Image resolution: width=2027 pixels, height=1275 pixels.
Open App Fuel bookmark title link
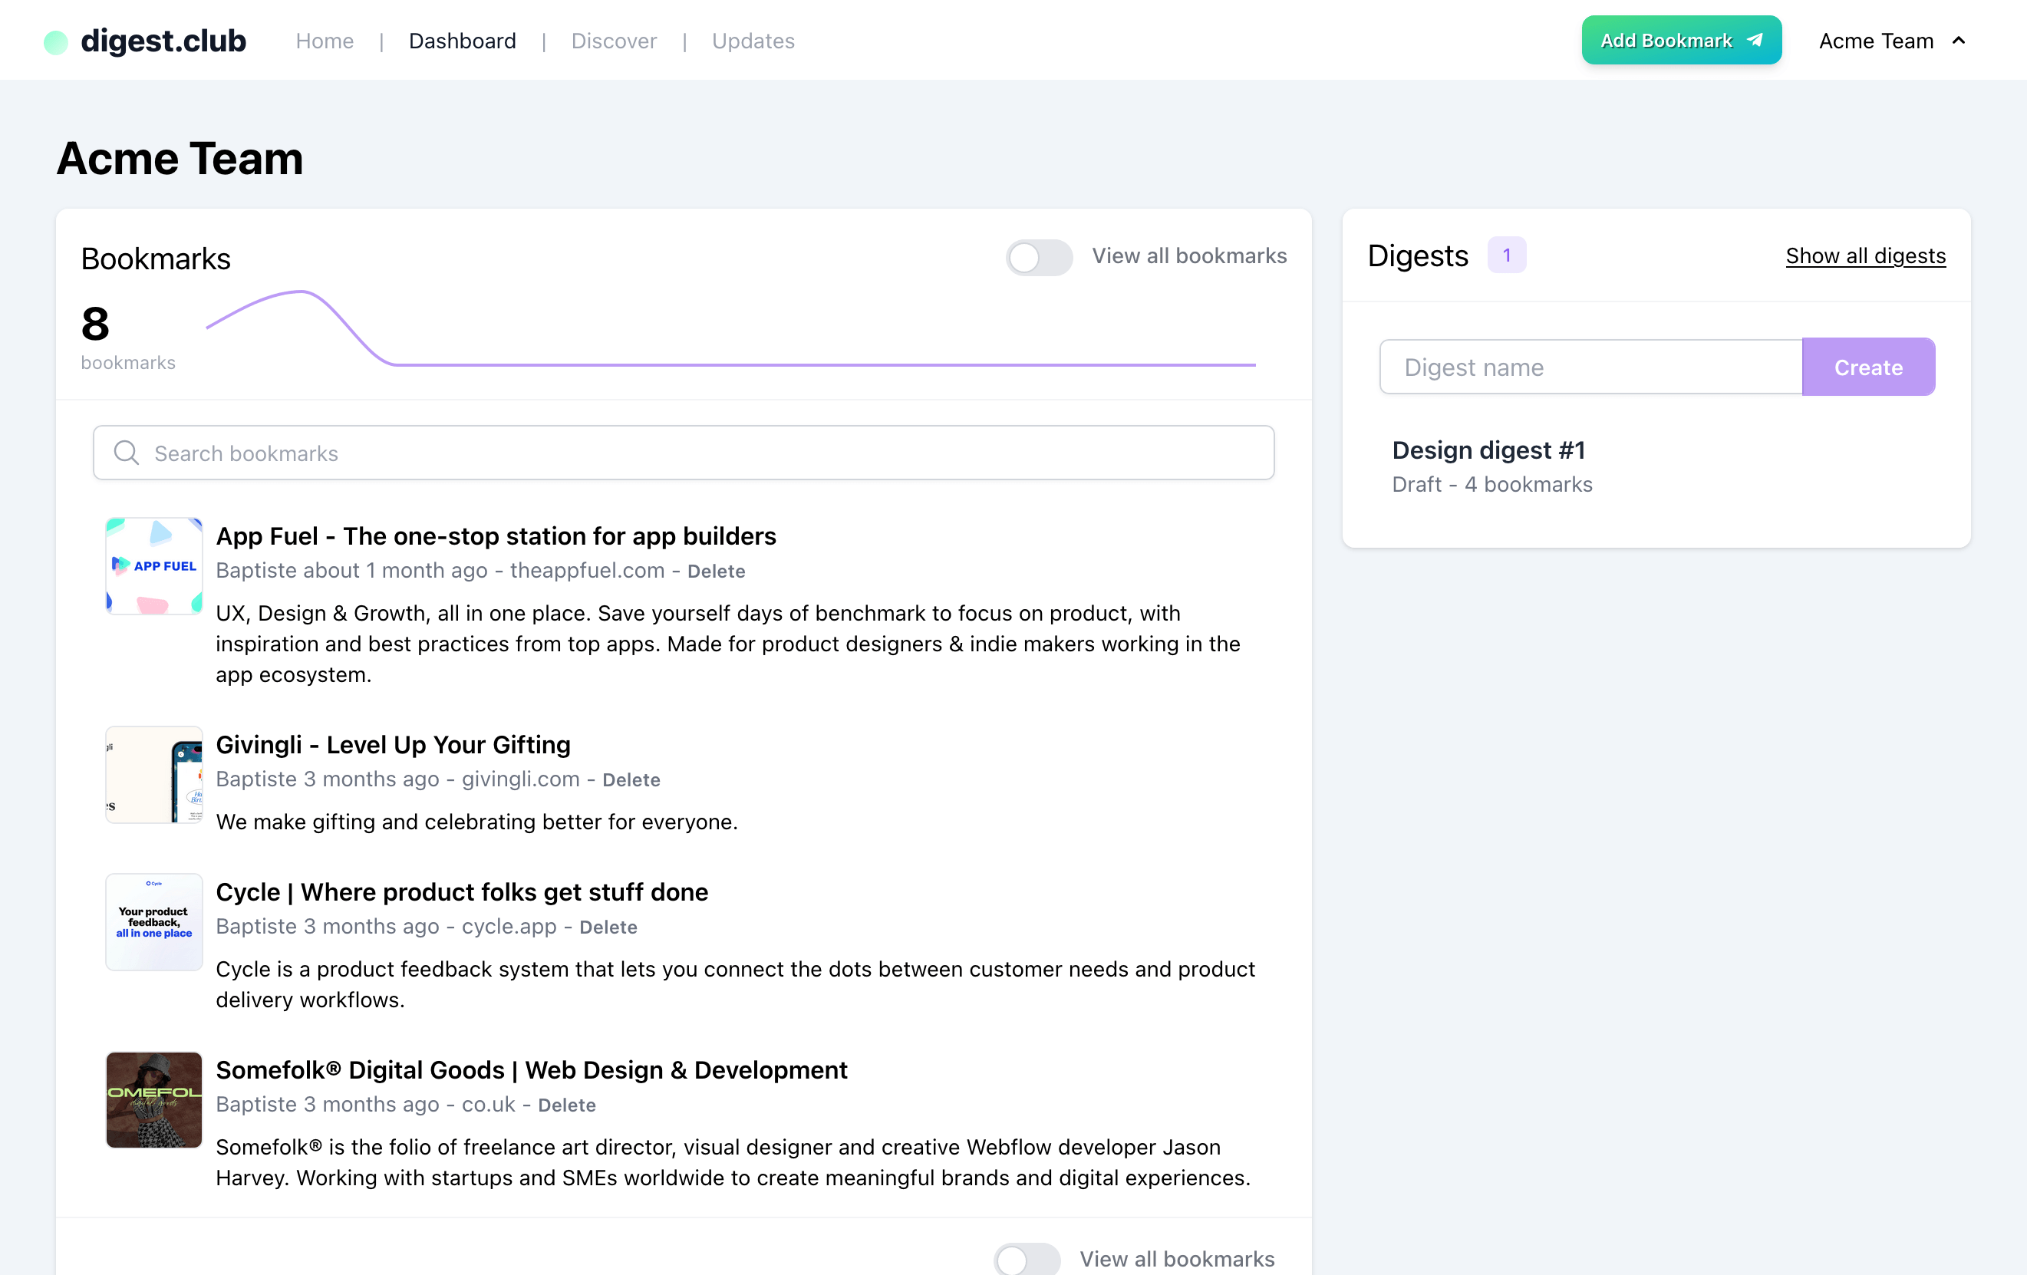(x=496, y=536)
